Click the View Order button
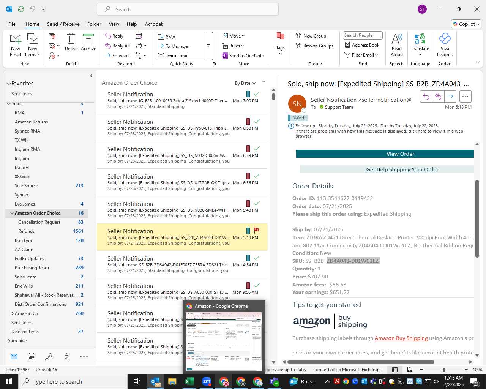This screenshot has height=389, width=486. [385, 154]
